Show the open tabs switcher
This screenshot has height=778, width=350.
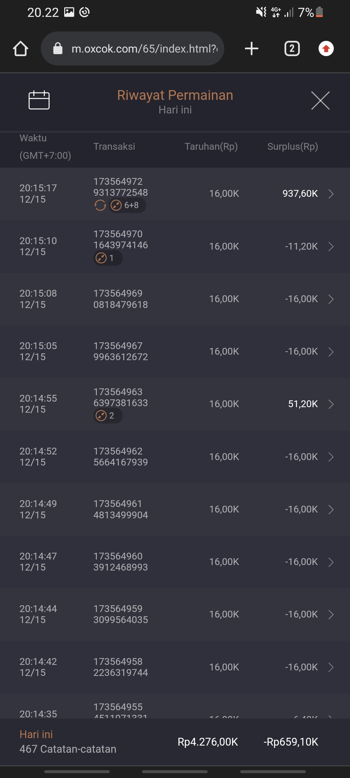coord(292,49)
